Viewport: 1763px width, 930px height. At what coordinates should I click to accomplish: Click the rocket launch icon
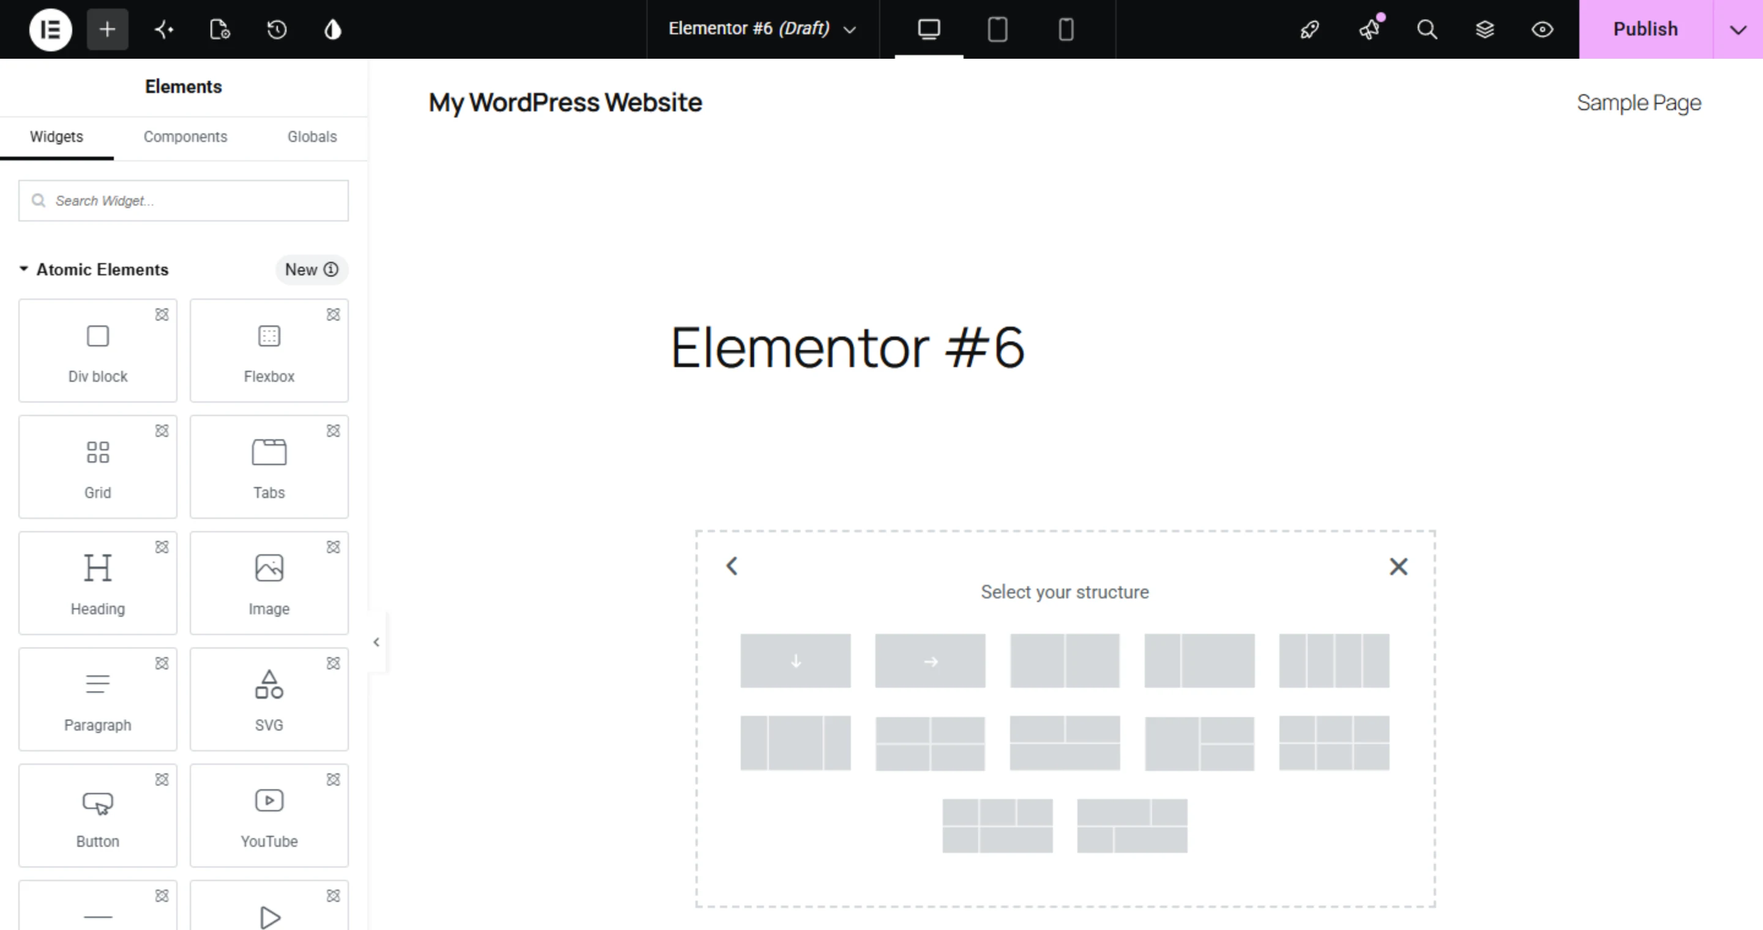click(x=1309, y=29)
